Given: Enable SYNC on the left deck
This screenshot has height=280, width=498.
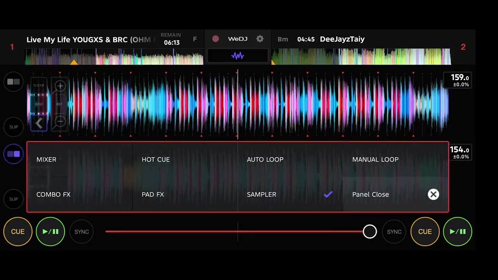Looking at the screenshot, I should pyautogui.click(x=82, y=232).
